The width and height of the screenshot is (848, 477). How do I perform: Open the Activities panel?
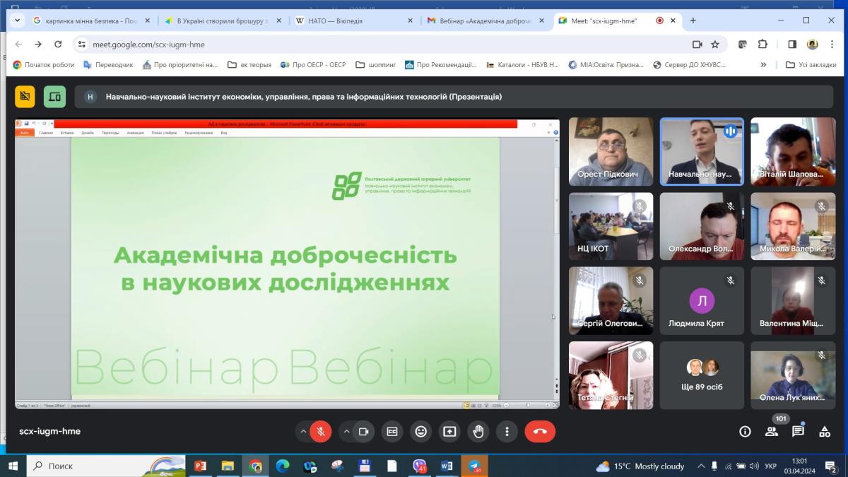click(825, 432)
